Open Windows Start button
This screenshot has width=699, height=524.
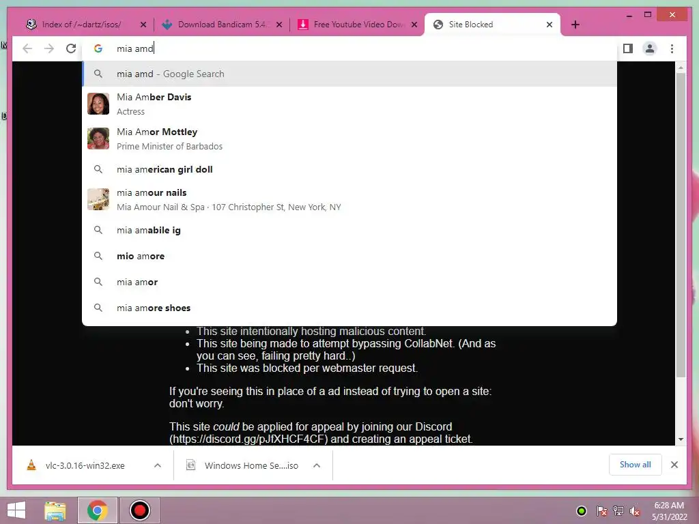click(x=16, y=510)
